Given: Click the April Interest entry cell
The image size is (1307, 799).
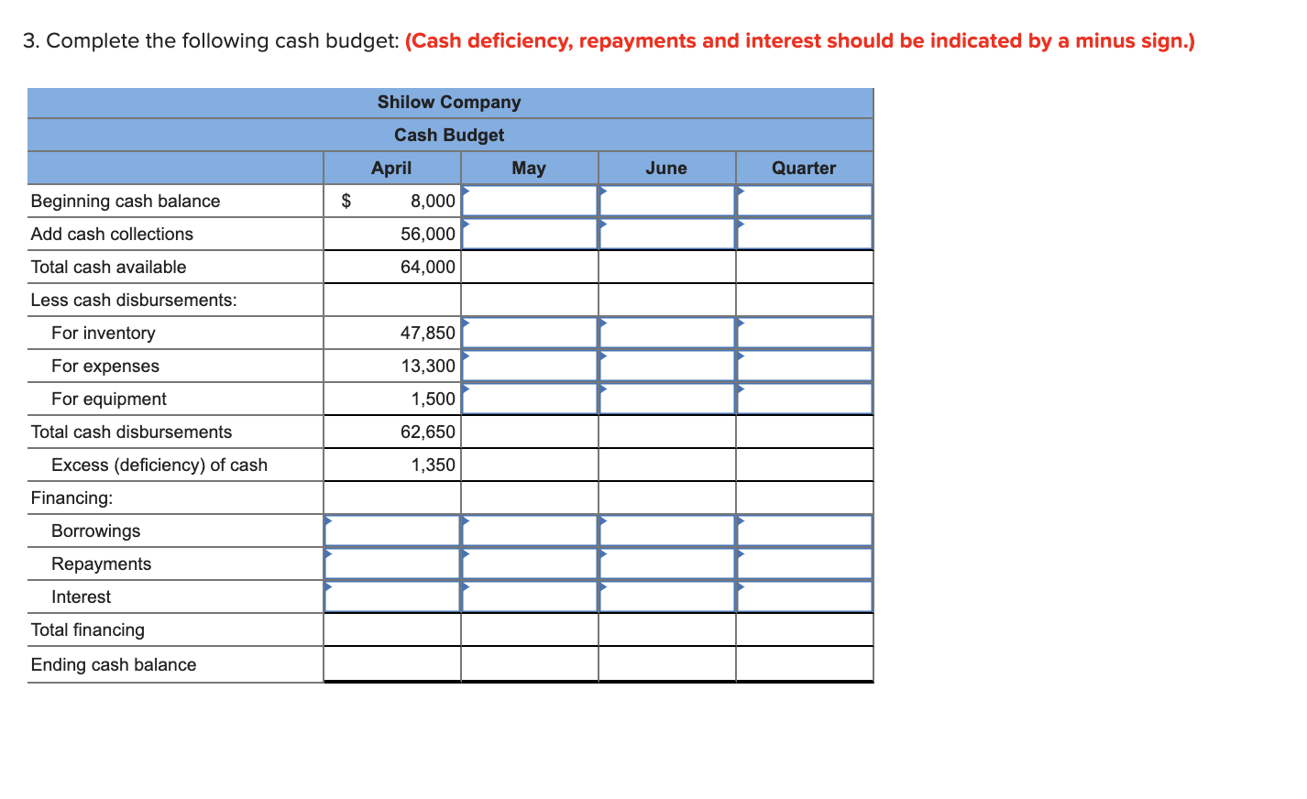Looking at the screenshot, I should 391,596.
